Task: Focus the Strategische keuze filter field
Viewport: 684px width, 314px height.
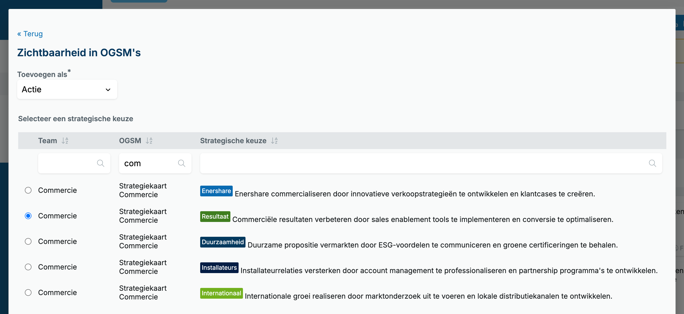Action: click(x=431, y=163)
